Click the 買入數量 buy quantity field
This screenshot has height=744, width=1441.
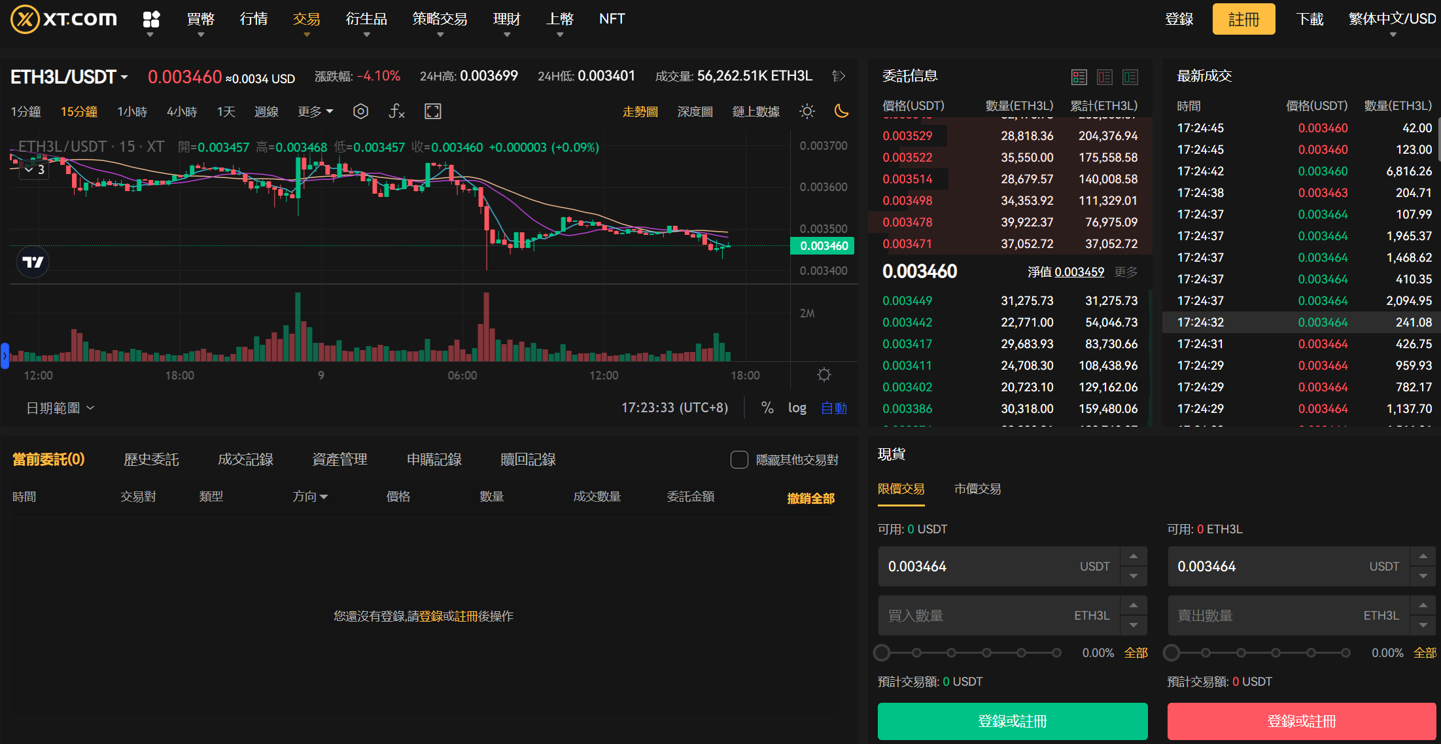pos(999,616)
